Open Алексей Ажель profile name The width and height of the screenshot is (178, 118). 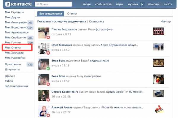tap(62, 107)
